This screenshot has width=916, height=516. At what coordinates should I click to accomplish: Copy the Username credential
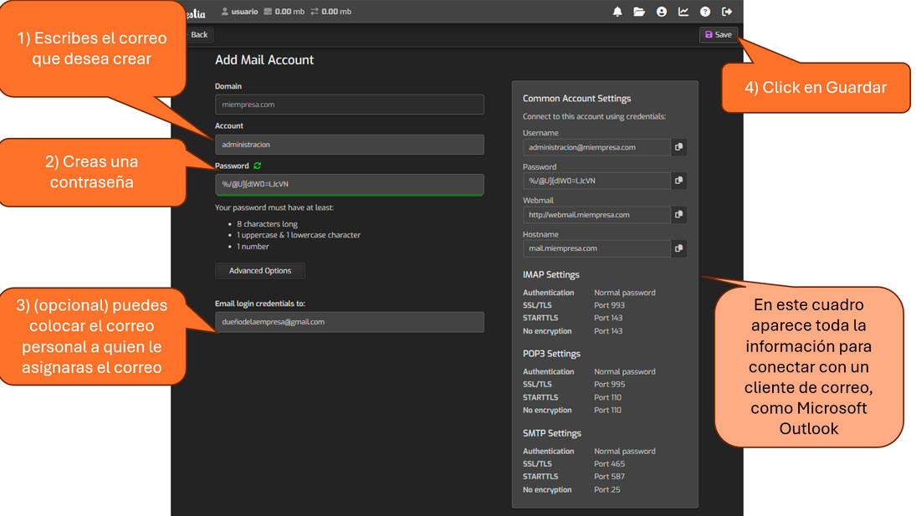(x=678, y=147)
